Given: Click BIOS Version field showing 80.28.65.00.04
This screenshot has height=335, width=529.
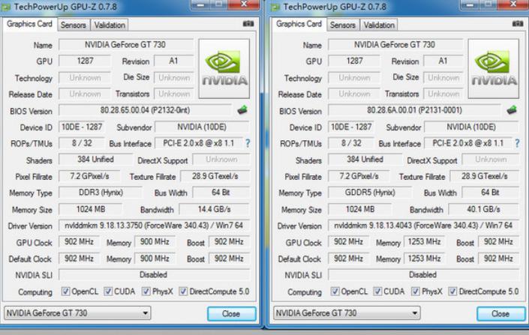Looking at the screenshot, I should [146, 110].
